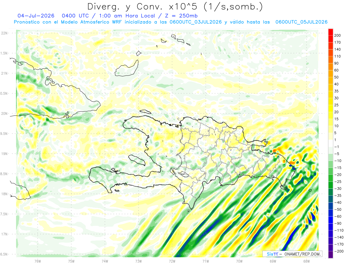Click the "69W" longitude label
The height and width of the screenshot is (265, 344).
tap(273, 261)
